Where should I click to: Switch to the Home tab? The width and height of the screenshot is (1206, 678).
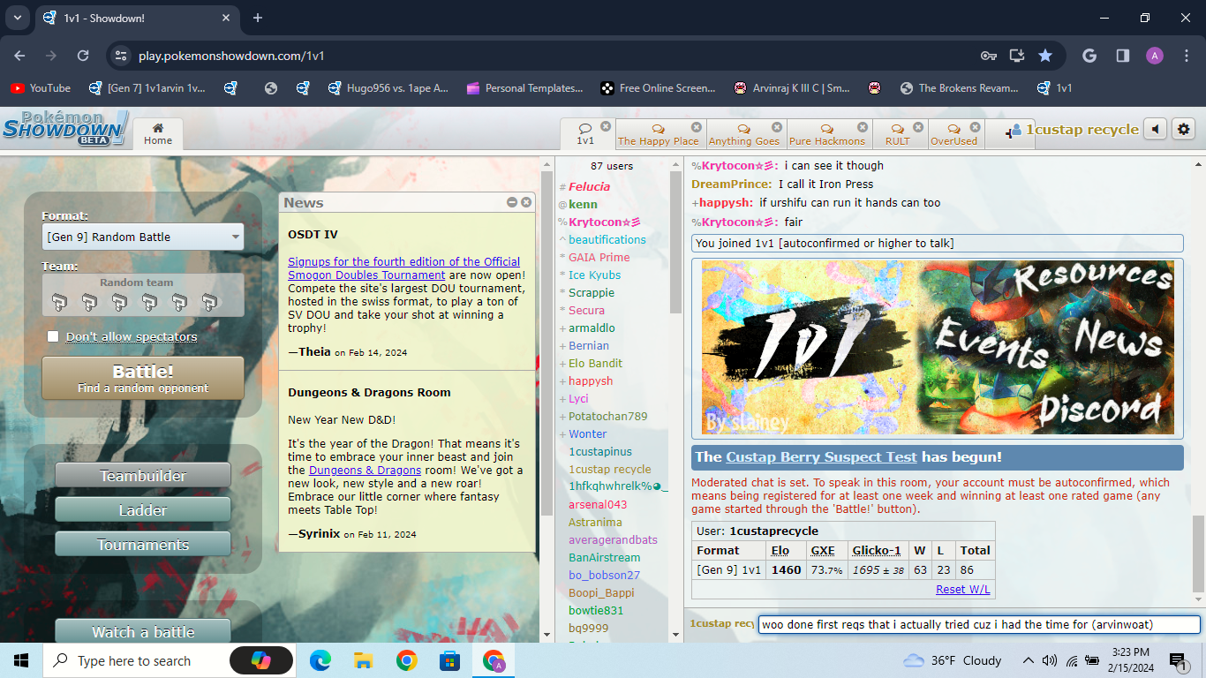pyautogui.click(x=158, y=133)
